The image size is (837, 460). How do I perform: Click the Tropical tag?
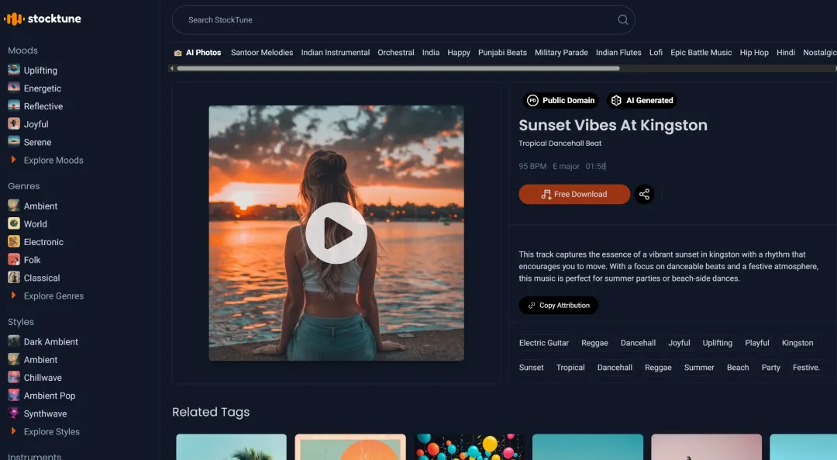click(570, 368)
